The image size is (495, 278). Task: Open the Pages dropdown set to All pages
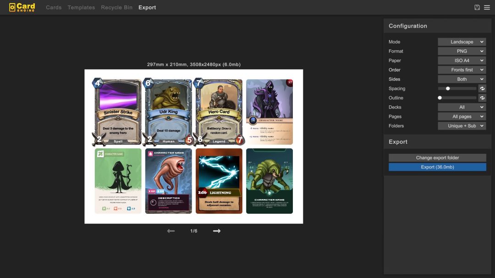(462, 116)
